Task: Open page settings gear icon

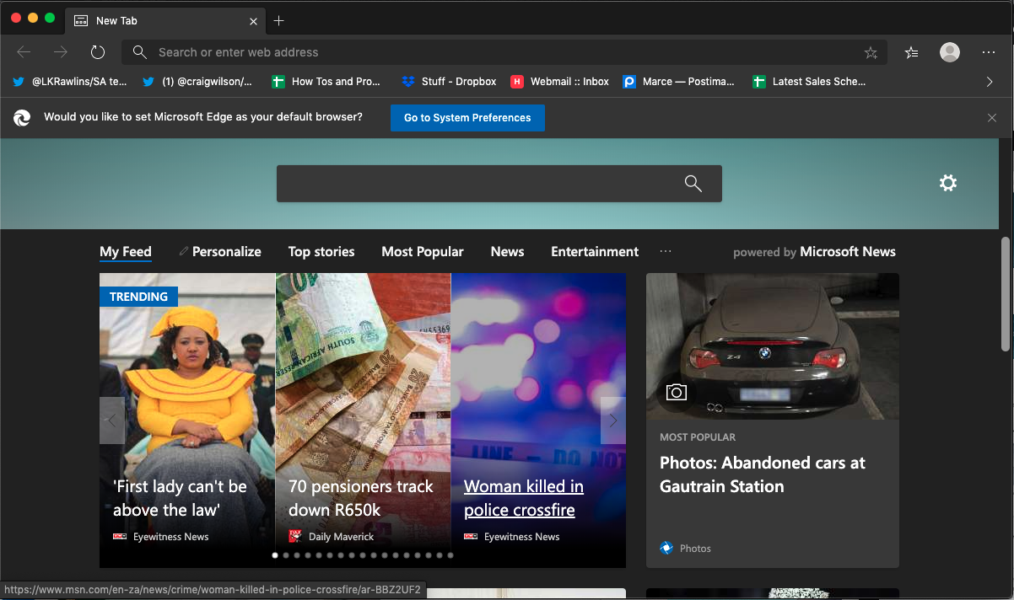Action: pos(948,183)
